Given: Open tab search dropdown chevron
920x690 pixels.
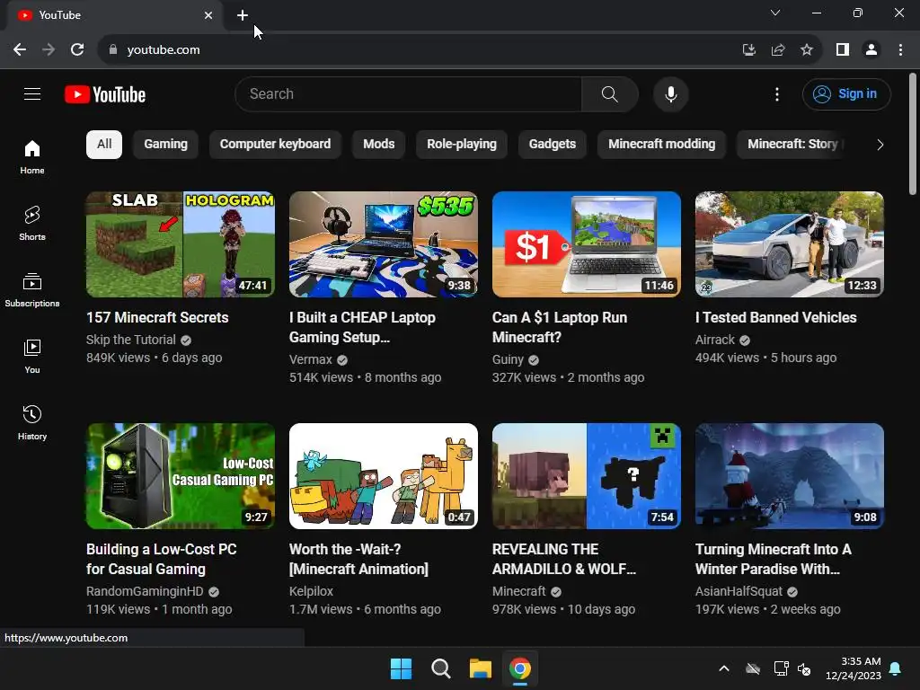Looking at the screenshot, I should pos(775,13).
